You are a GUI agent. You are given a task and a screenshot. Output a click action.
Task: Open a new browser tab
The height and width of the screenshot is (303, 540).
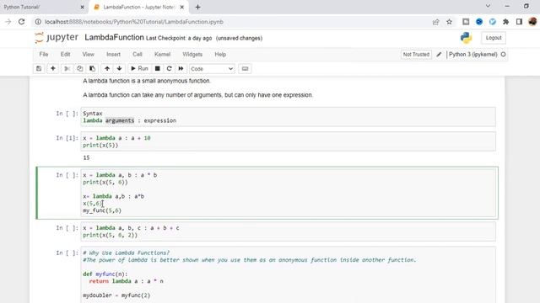197,7
